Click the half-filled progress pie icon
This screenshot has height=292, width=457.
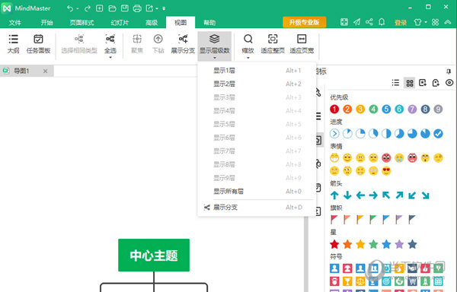[386, 134]
